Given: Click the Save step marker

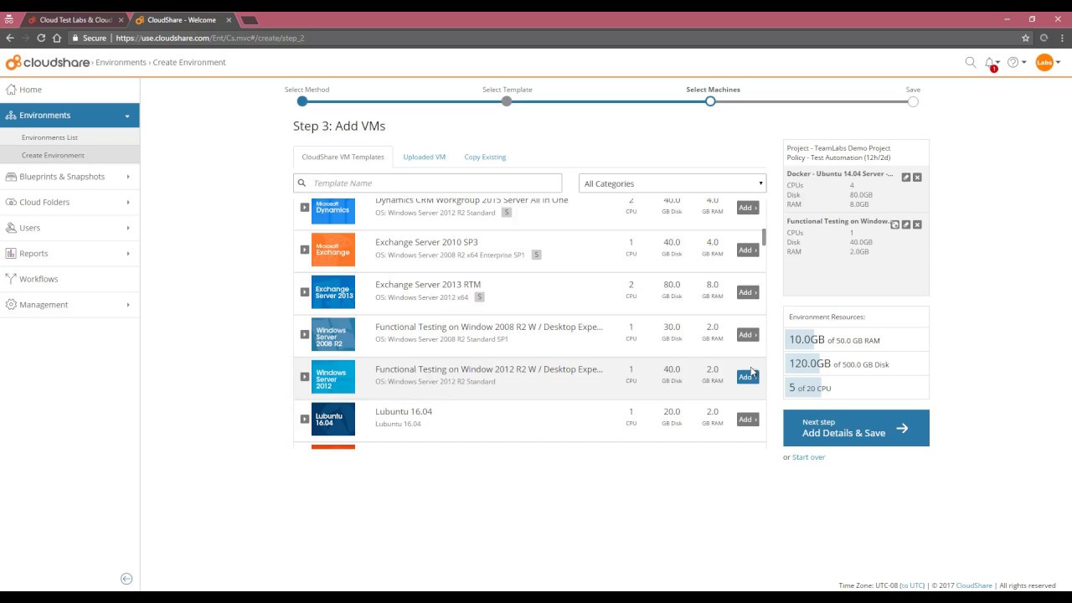Looking at the screenshot, I should (913, 101).
